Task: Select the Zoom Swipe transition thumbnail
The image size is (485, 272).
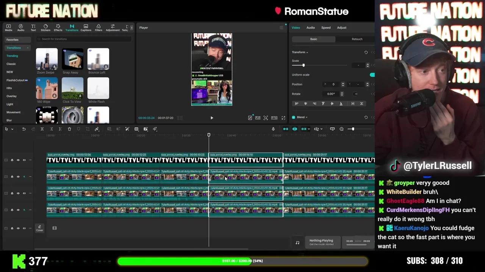Action: (x=47, y=59)
